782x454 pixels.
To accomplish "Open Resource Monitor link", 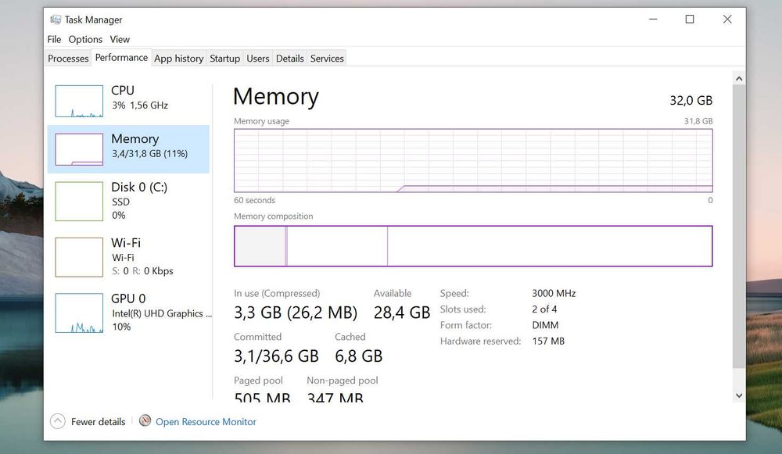I will tap(206, 422).
